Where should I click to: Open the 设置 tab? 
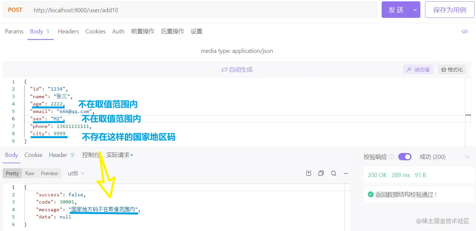(197, 31)
